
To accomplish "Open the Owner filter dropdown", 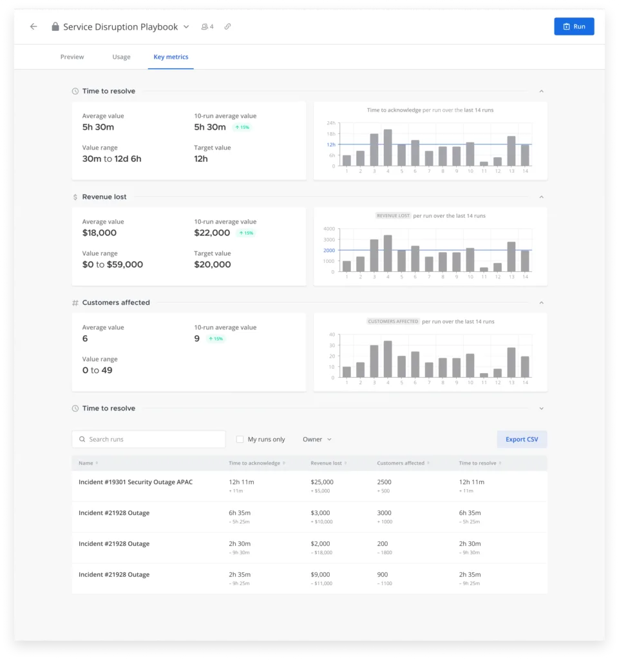I will [317, 439].
